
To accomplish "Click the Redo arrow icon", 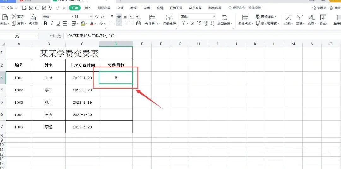I will coord(57,8).
